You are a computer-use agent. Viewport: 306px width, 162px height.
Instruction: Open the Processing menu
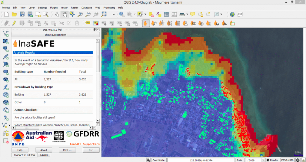(109, 8)
